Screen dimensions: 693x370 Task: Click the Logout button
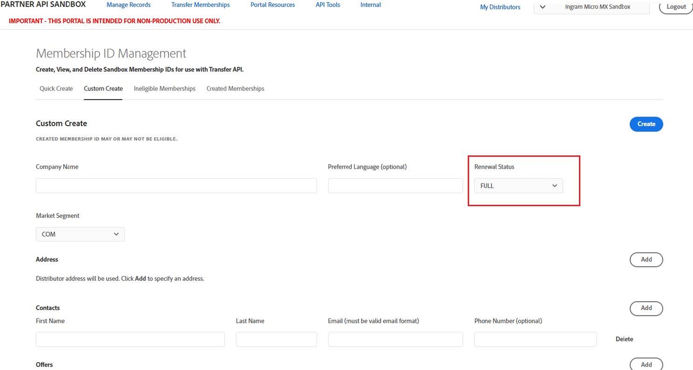(x=676, y=7)
